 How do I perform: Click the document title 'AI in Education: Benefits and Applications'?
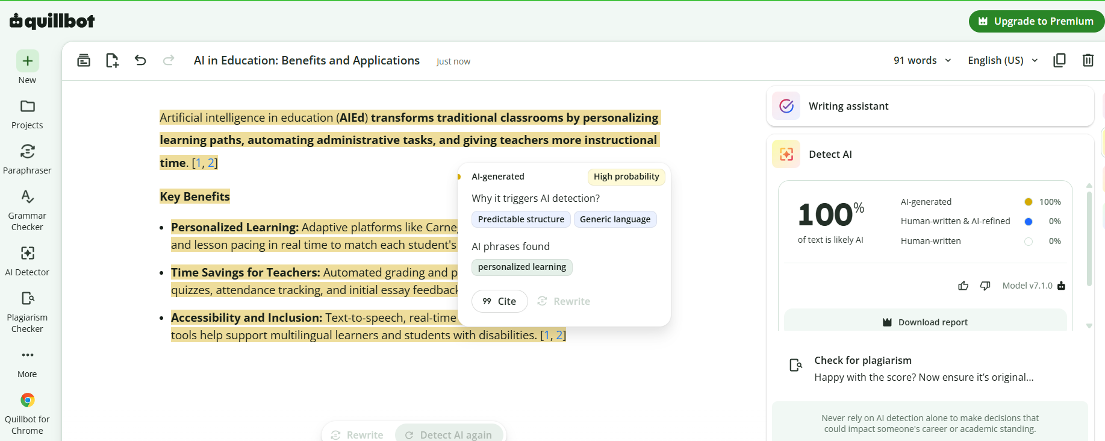coord(307,60)
